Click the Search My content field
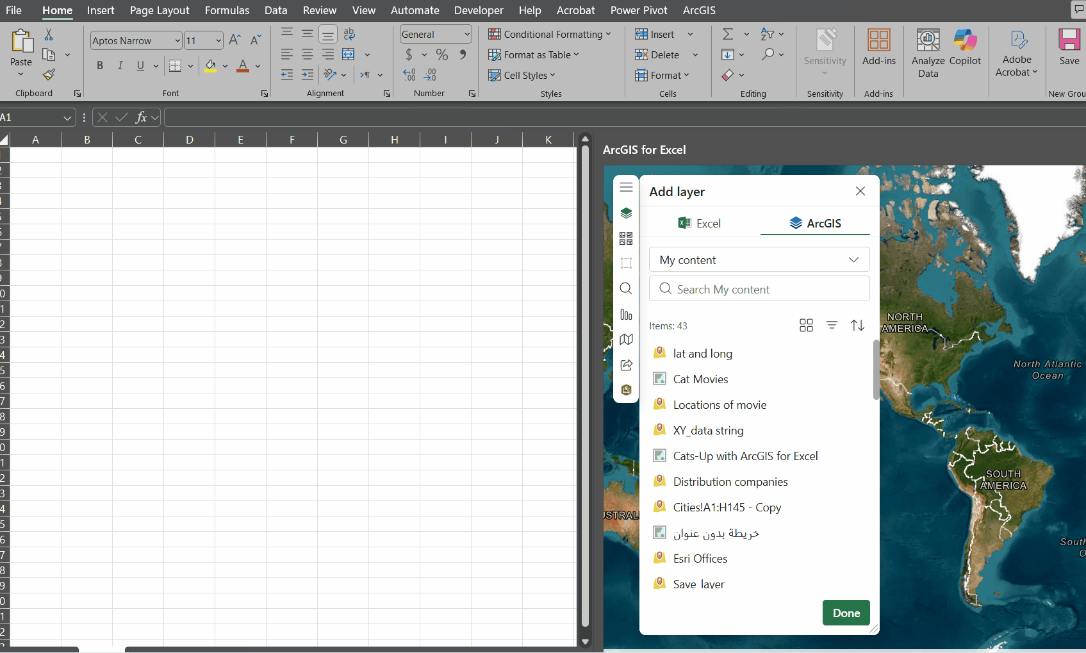1086x653 pixels. click(759, 289)
